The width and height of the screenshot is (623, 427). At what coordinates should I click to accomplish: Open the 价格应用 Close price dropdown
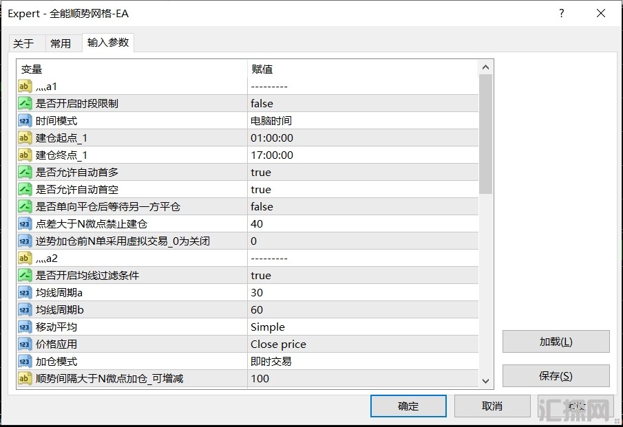pos(362,344)
